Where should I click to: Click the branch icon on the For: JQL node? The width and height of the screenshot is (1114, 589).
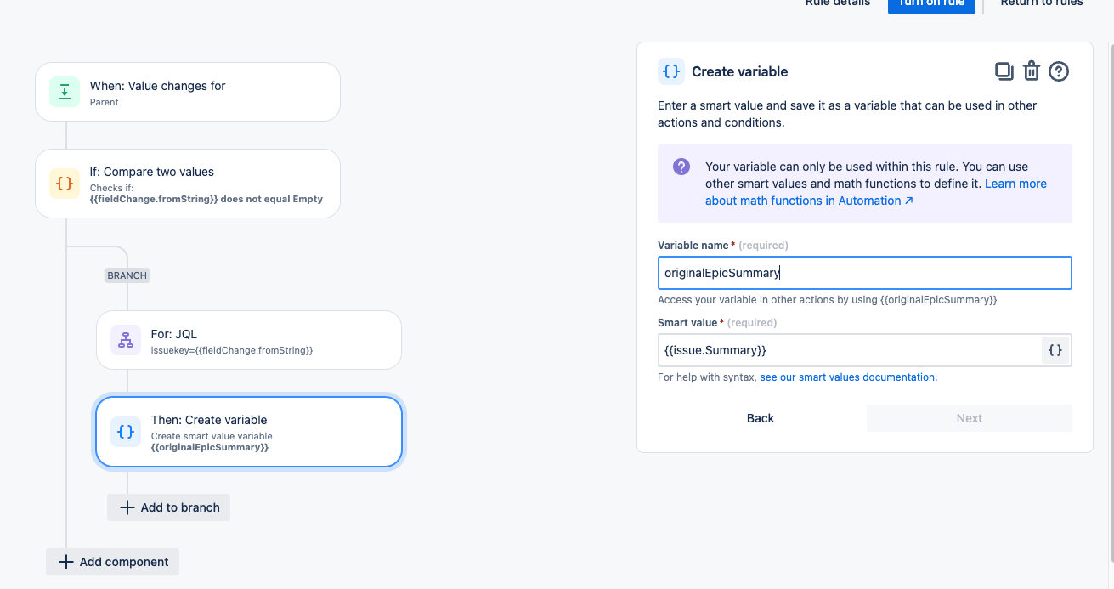(x=126, y=339)
